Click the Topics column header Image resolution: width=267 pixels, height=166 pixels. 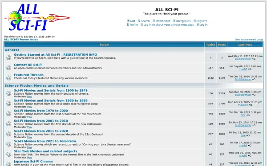pyautogui.click(x=210, y=45)
